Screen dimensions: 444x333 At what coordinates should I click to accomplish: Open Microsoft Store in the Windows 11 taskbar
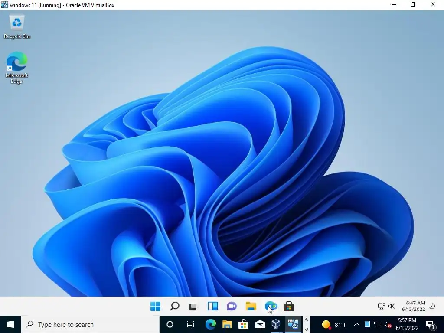click(x=289, y=306)
